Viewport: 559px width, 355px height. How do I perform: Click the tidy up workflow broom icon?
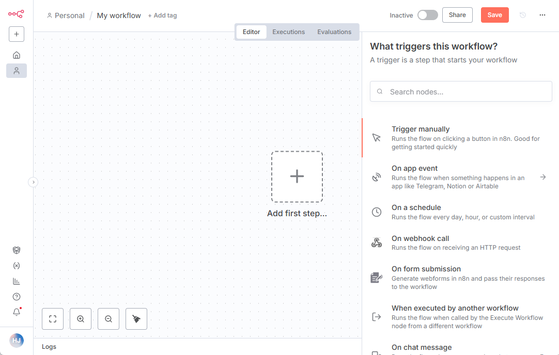[x=136, y=319]
